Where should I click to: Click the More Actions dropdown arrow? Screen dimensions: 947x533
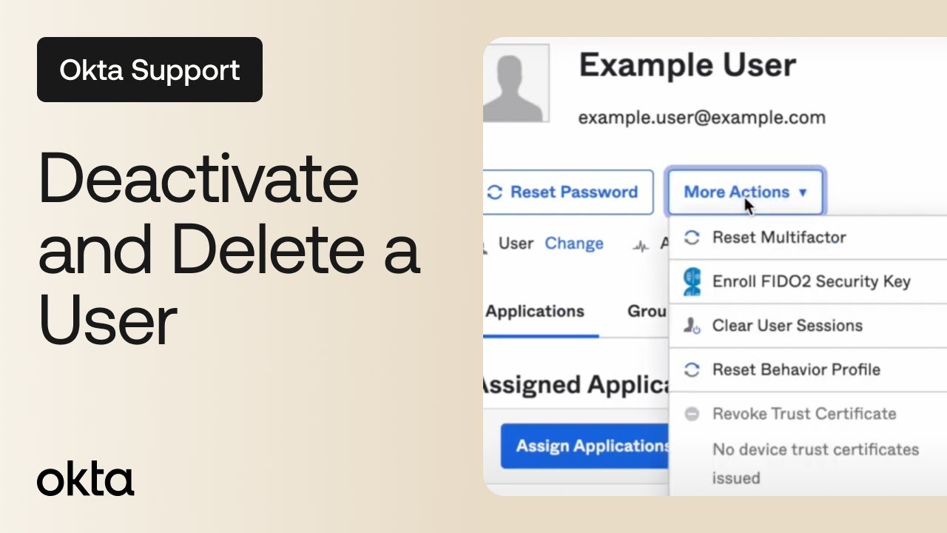pos(803,192)
